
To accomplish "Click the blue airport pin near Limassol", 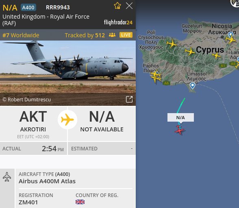I will click(192, 86).
